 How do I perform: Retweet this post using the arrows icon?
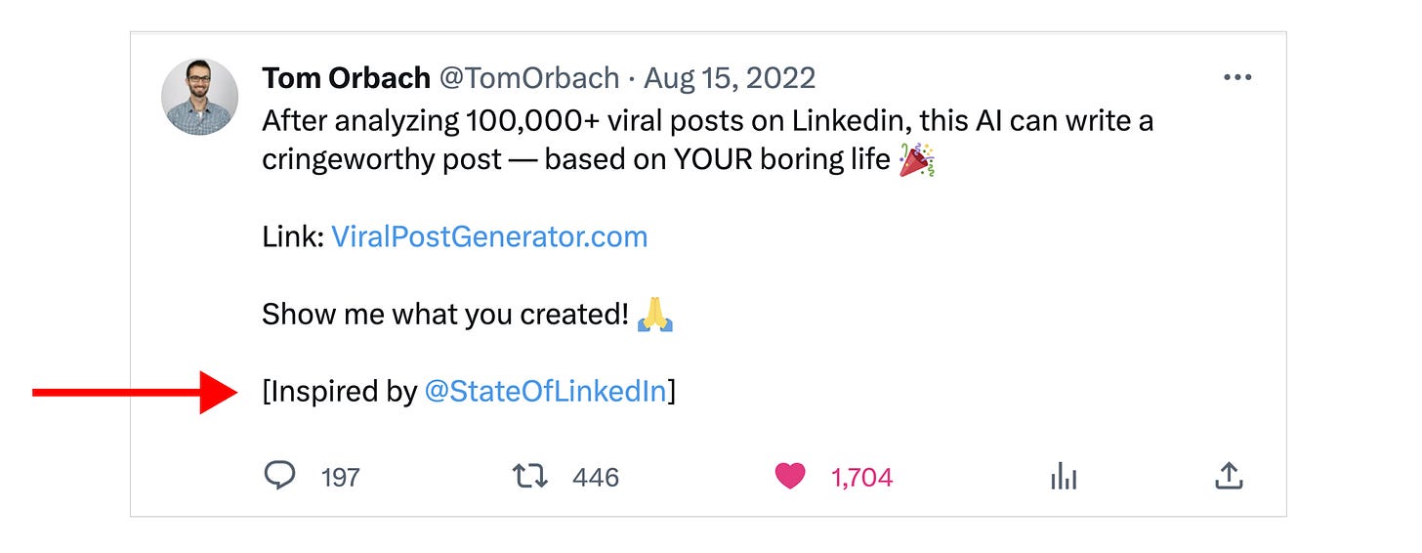pos(530,476)
